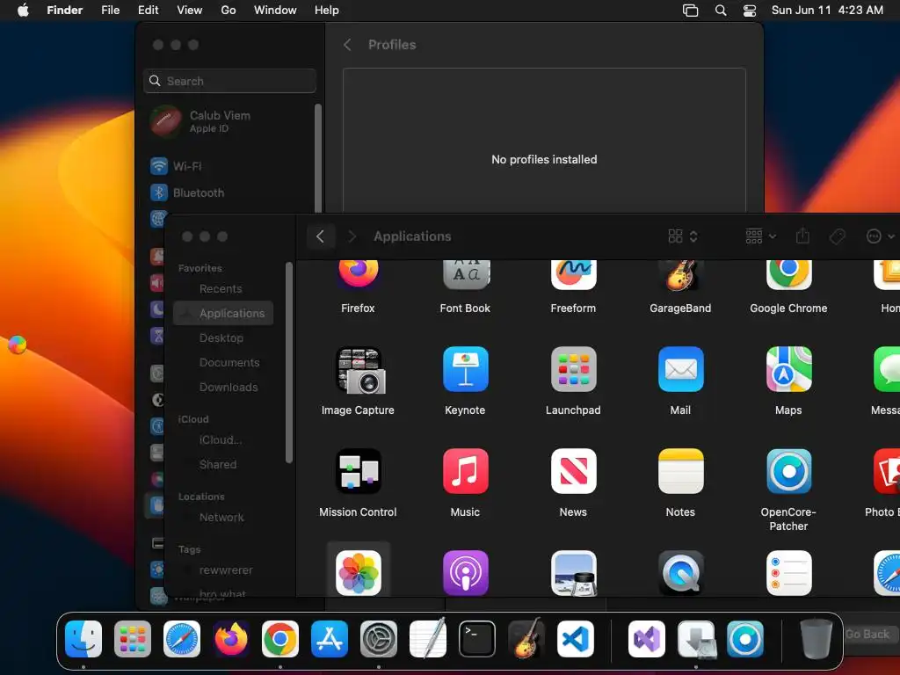
Task: Open the Edit menu
Action: (x=148, y=10)
